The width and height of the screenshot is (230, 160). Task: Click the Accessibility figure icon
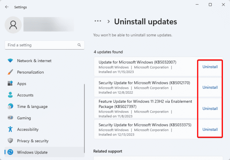[x=10, y=129]
